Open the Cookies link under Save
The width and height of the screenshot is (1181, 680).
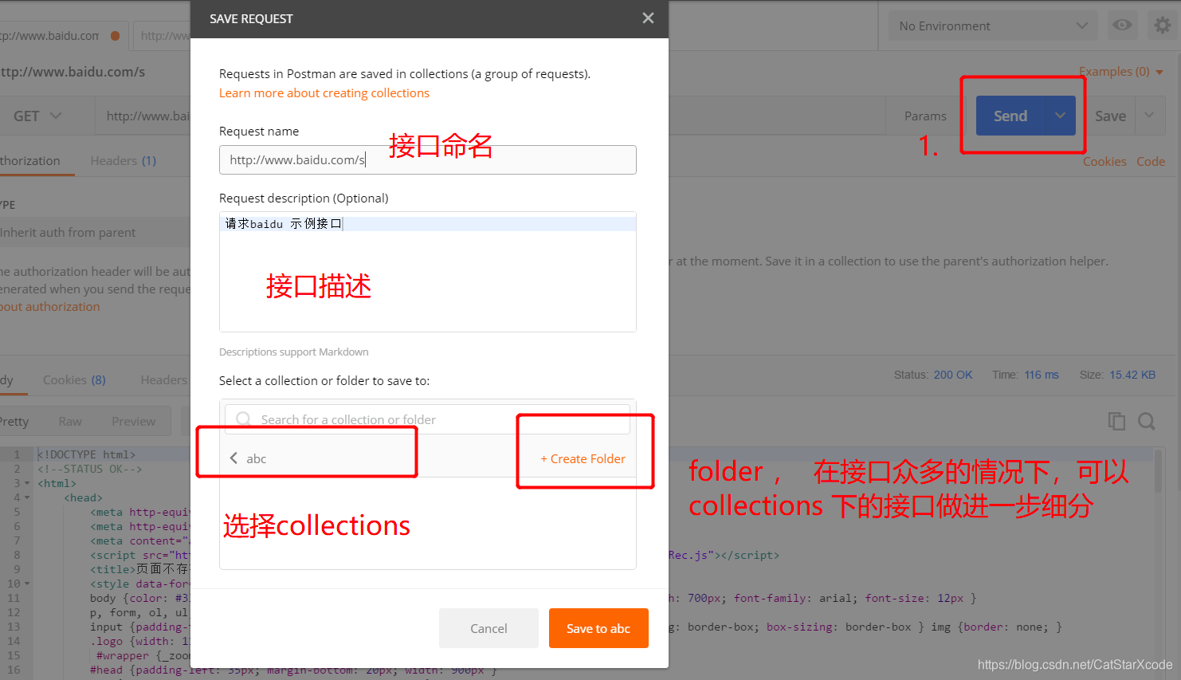coord(1104,161)
